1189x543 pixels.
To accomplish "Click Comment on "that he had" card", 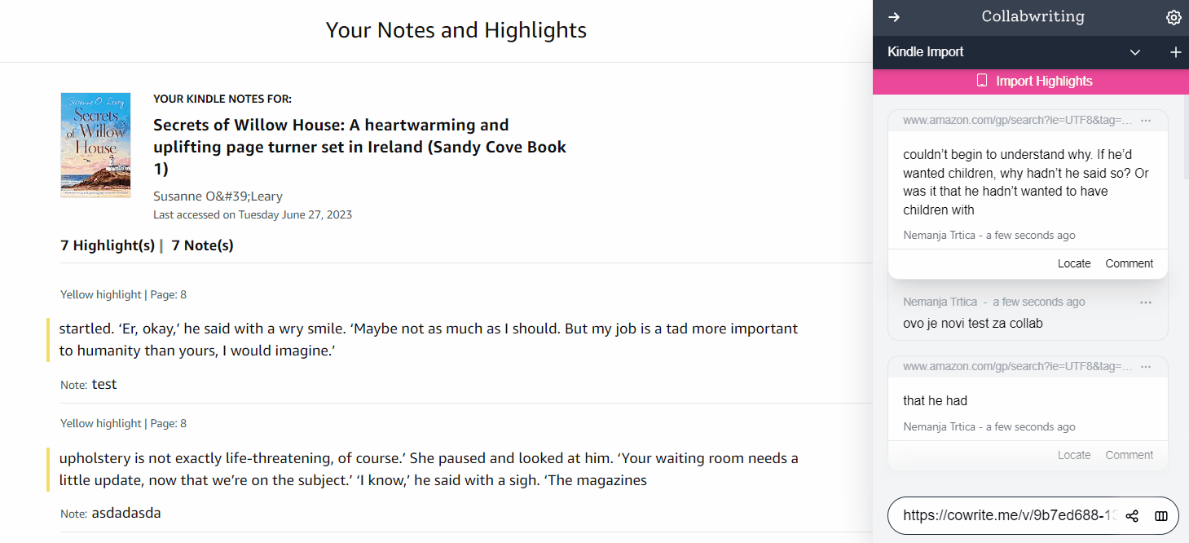I will click(1129, 455).
